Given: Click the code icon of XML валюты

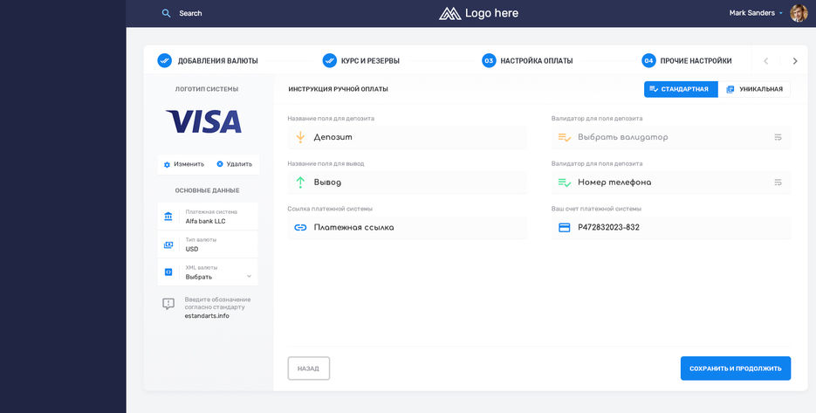Looking at the screenshot, I should click(x=168, y=272).
